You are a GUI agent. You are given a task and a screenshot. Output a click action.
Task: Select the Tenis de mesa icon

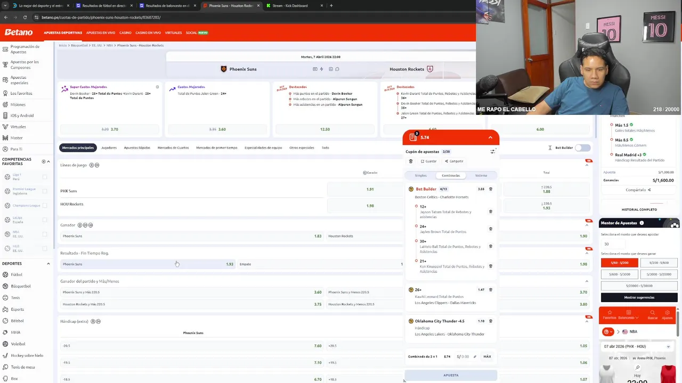click(x=5, y=367)
